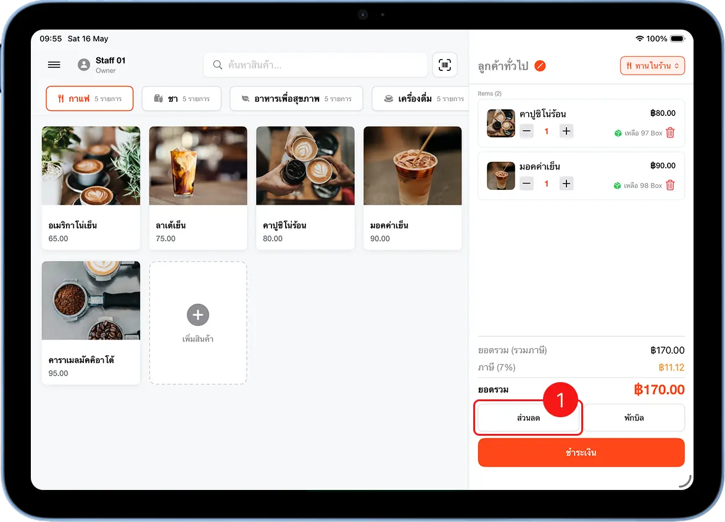The height and width of the screenshot is (522, 725).
Task: Open the ทานในร้าน dine-in dropdown
Action: click(x=652, y=65)
